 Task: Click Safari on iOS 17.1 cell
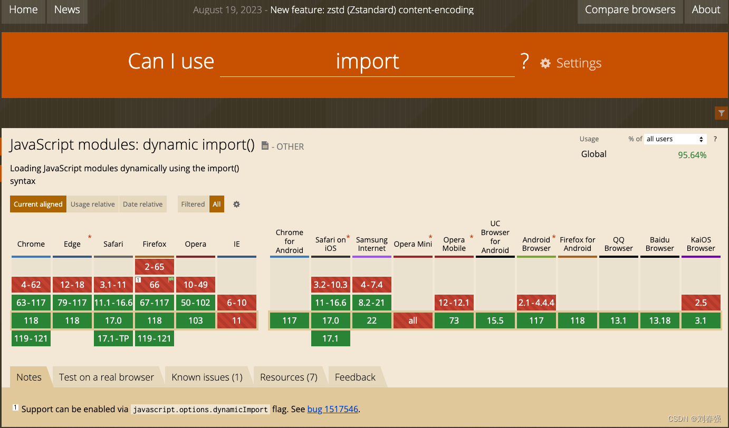click(x=331, y=338)
